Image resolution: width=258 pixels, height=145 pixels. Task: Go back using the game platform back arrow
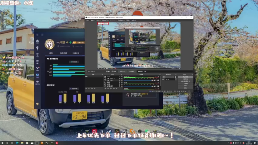click(37, 35)
